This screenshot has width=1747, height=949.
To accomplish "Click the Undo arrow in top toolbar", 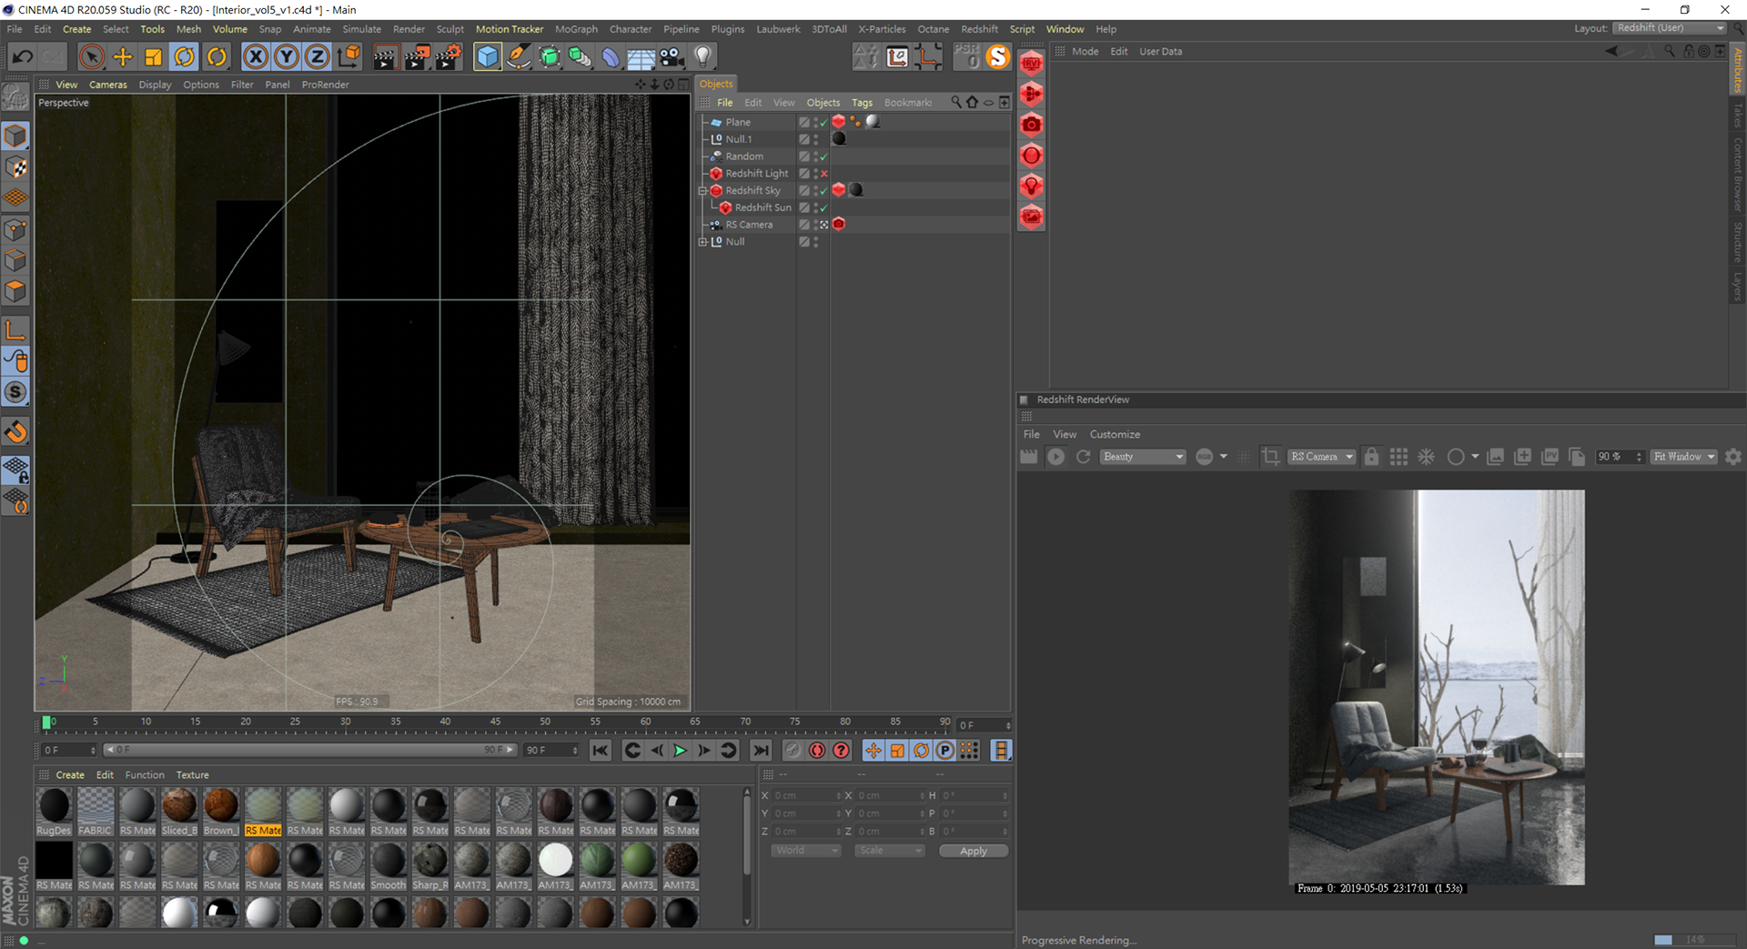I will [x=22, y=56].
